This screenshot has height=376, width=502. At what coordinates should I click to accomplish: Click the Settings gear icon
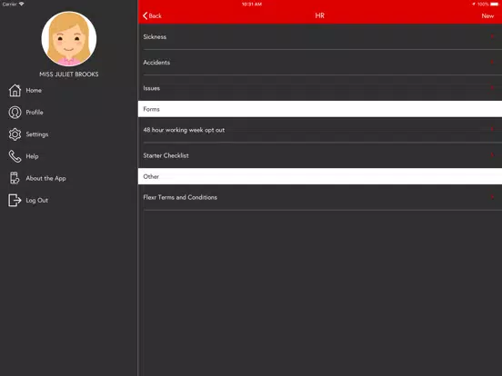(15, 134)
